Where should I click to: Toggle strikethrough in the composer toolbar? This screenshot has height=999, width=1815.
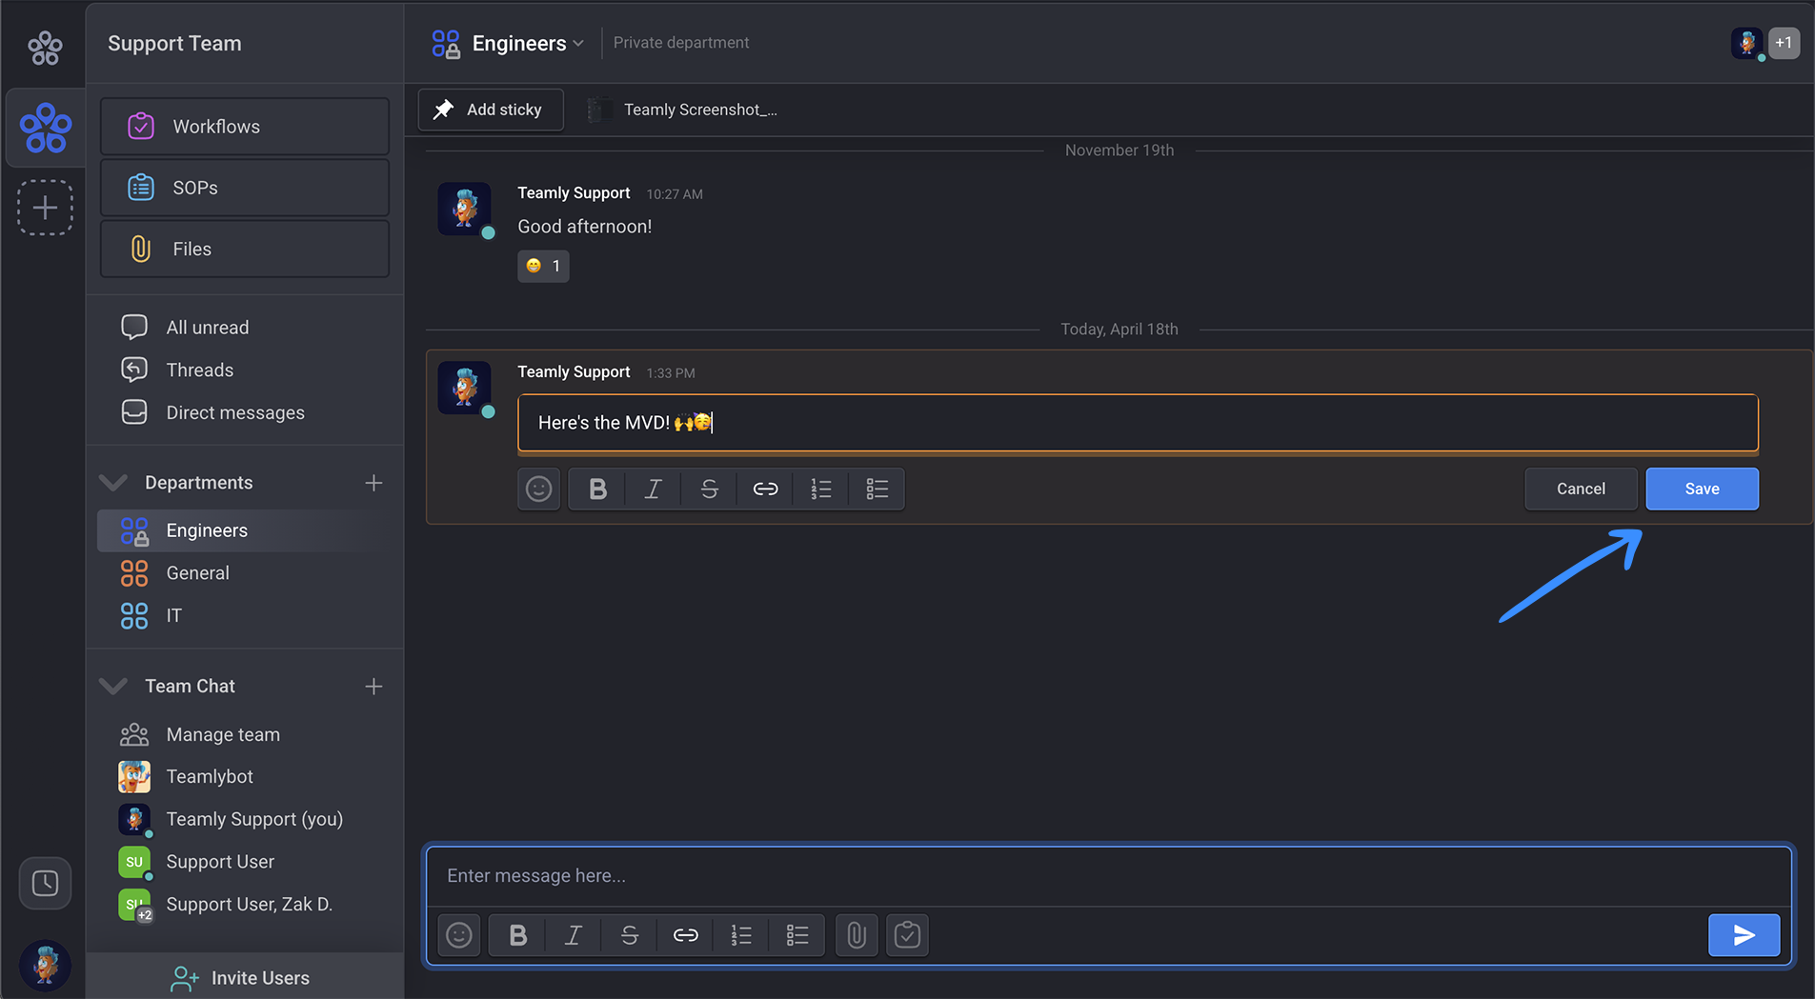tap(630, 935)
